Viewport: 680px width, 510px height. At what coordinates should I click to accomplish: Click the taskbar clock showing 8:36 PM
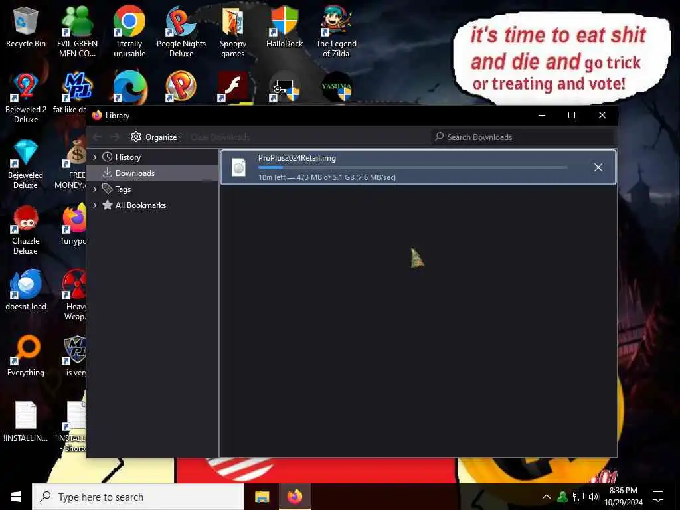point(624,497)
